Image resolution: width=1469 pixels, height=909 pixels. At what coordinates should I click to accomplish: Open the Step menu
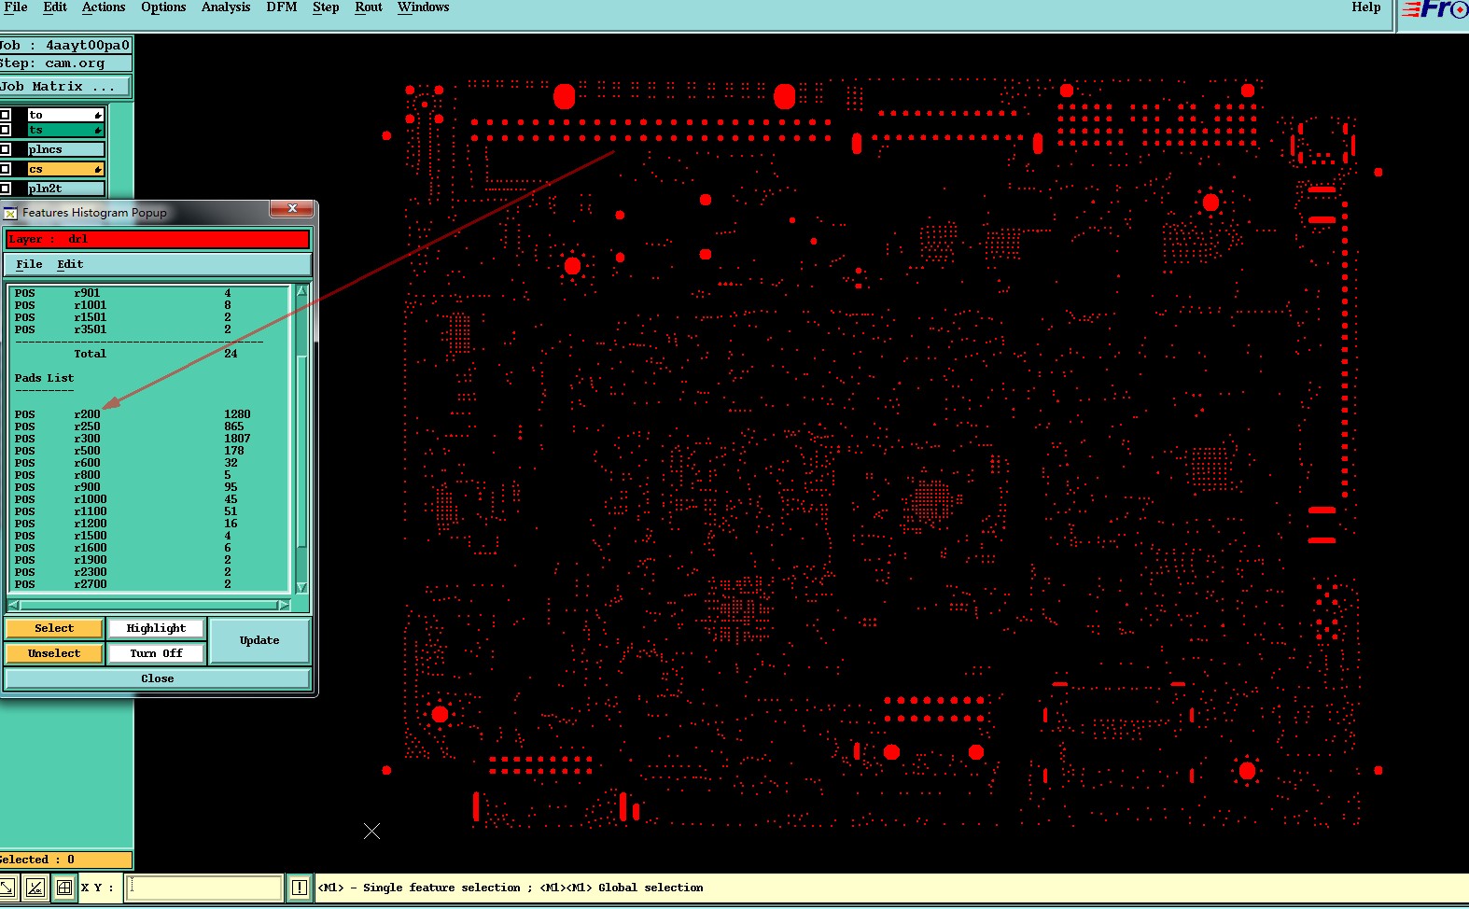point(326,7)
